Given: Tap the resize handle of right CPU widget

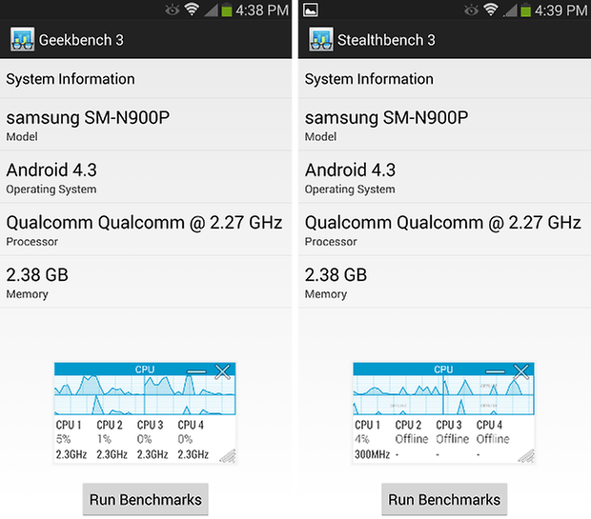Looking at the screenshot, I should click(x=526, y=455).
